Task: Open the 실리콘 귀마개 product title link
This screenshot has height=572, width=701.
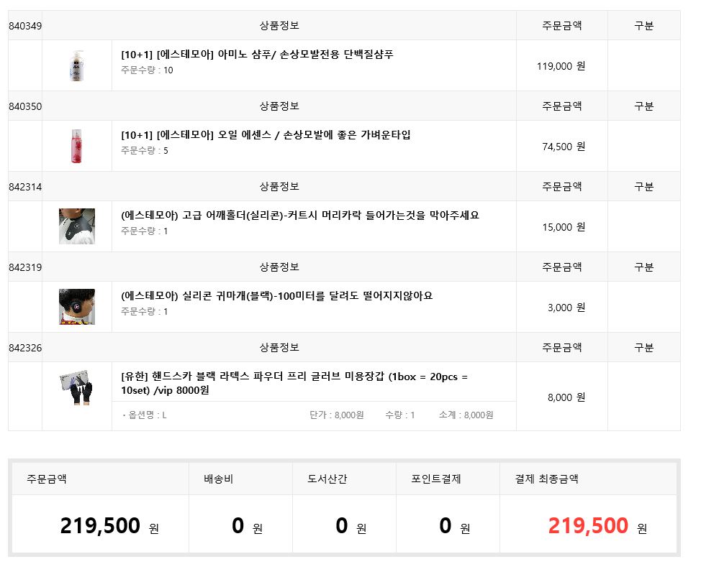Action: click(277, 295)
